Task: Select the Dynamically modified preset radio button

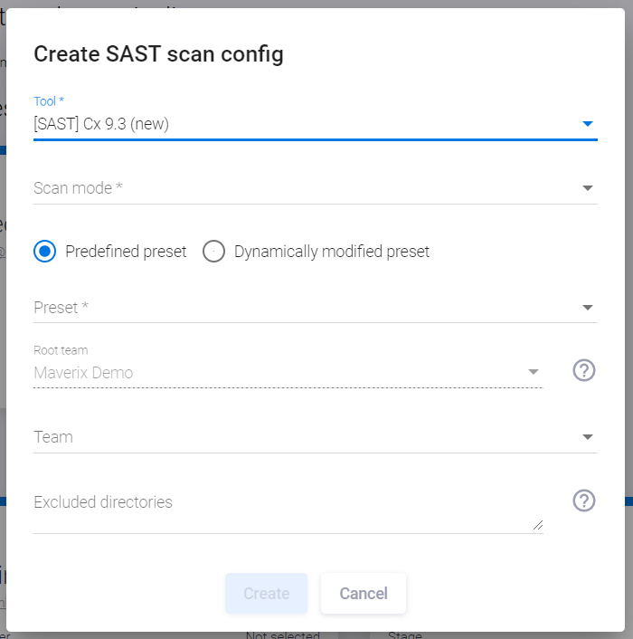Action: [x=213, y=251]
